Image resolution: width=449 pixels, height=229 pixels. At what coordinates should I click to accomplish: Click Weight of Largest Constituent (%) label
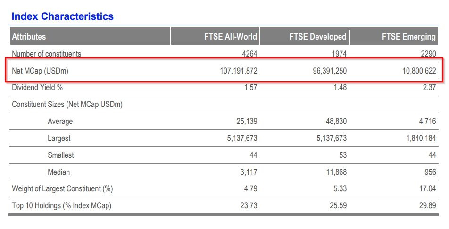[x=62, y=189]
